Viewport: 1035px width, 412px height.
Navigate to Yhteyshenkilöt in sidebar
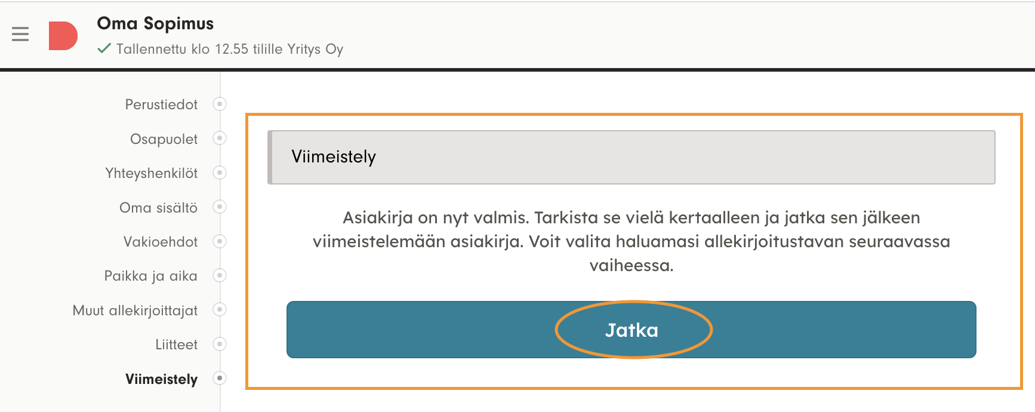pos(151,173)
